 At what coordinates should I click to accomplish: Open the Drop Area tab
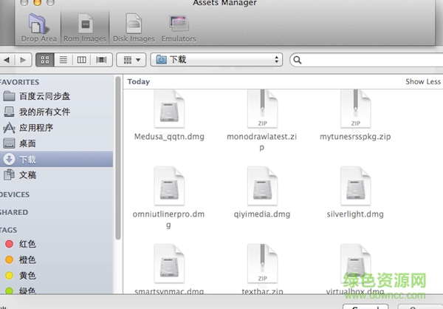pyautogui.click(x=38, y=28)
